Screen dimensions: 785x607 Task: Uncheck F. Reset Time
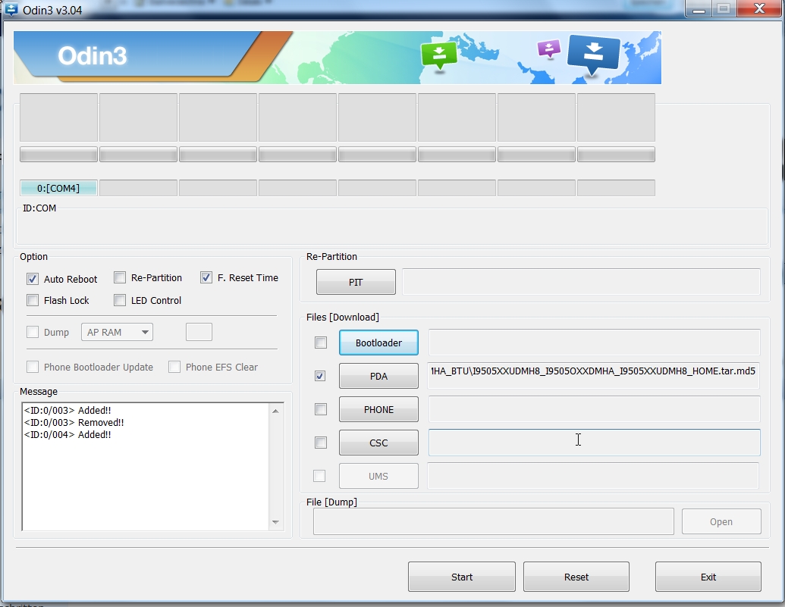206,277
